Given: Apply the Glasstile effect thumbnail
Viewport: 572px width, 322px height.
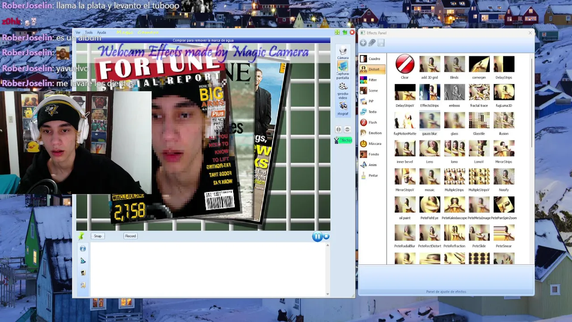Looking at the screenshot, I should (x=479, y=121).
